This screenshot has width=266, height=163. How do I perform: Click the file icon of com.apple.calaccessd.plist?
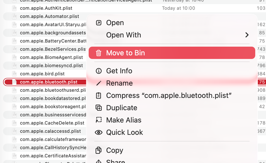coord(14,131)
